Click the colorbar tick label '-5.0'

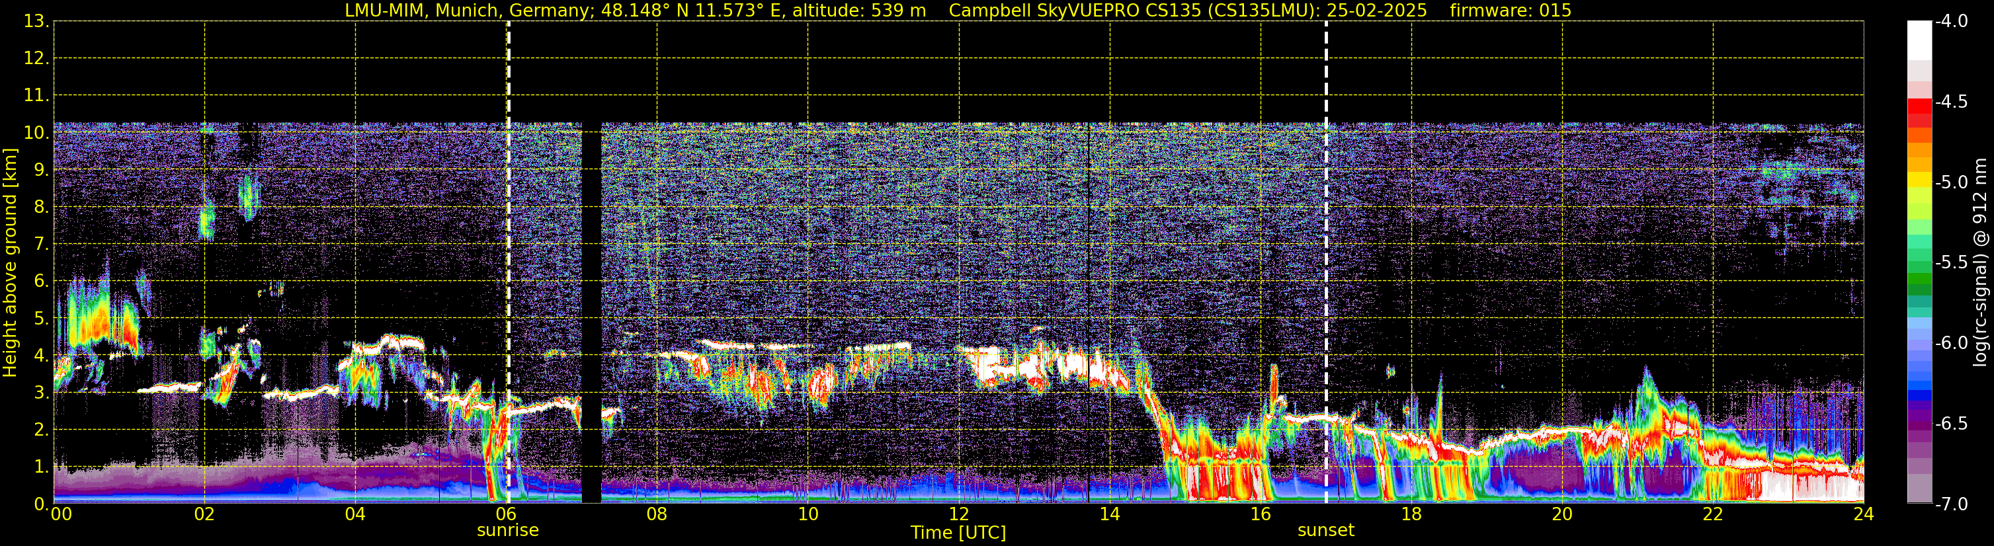[x=1950, y=182]
